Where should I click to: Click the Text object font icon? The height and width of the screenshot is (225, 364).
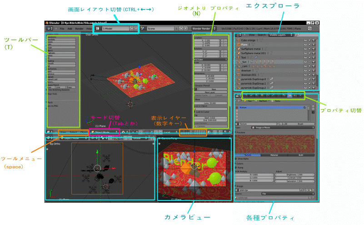tap(239, 57)
